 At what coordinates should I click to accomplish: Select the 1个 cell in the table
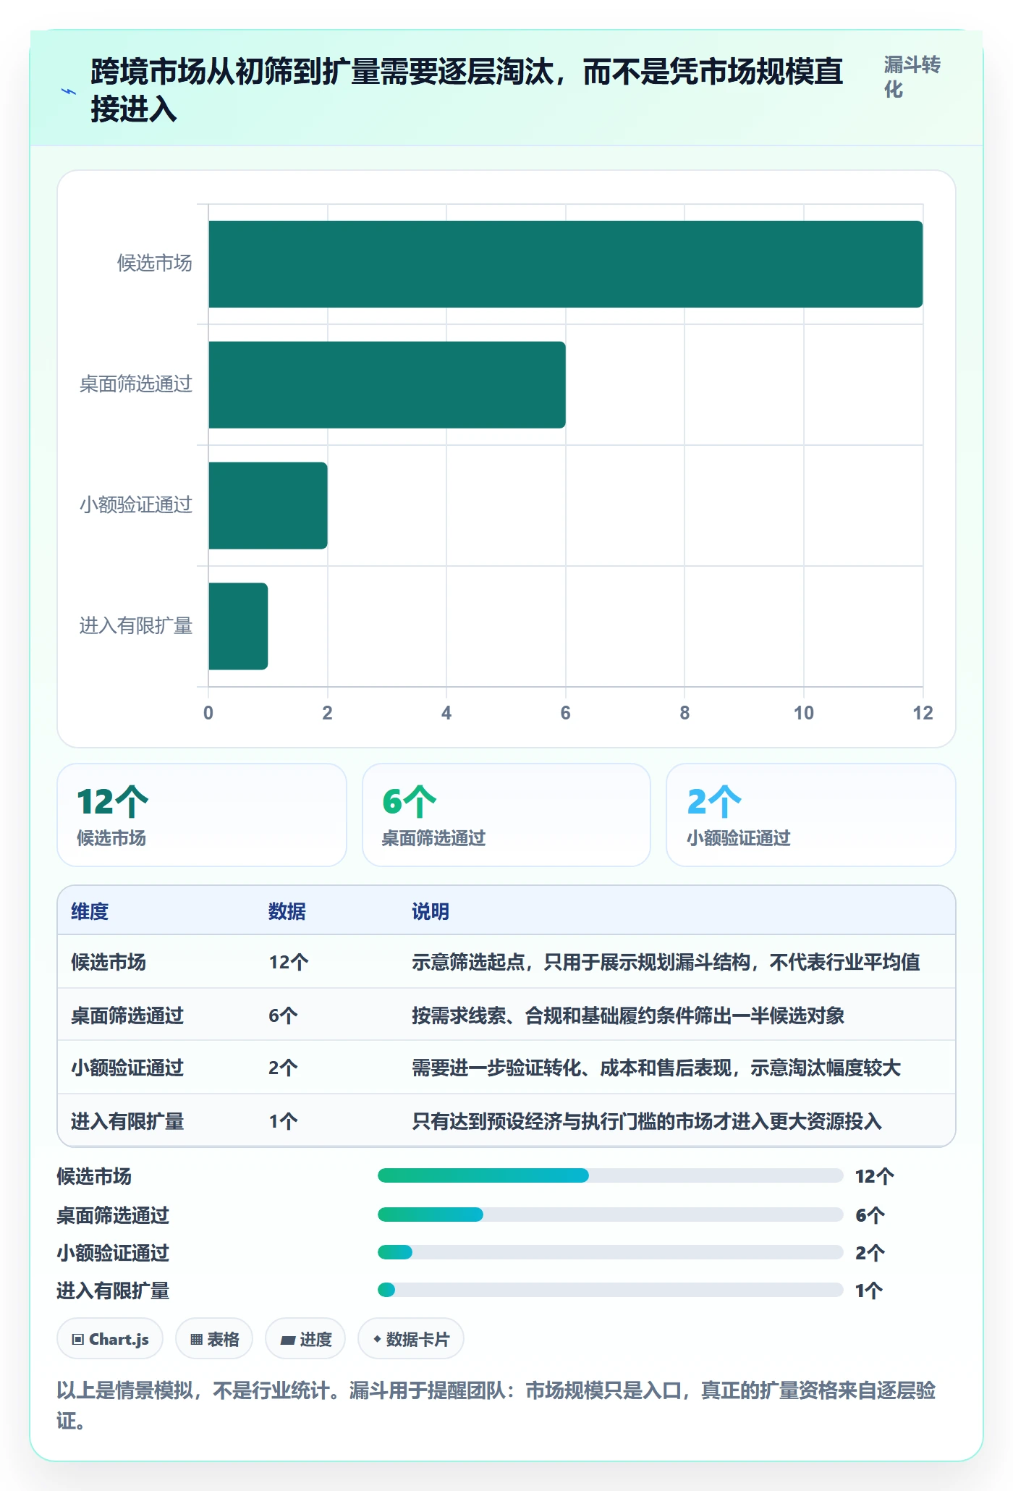283,1121
